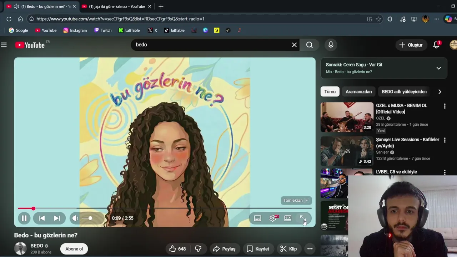Open green K LaBTable bookmark

click(129, 30)
